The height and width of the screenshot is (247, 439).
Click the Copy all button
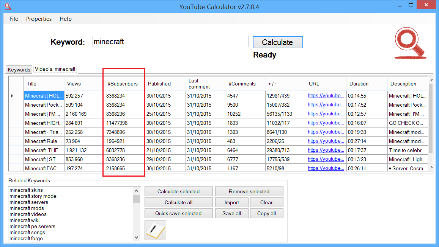click(266, 213)
